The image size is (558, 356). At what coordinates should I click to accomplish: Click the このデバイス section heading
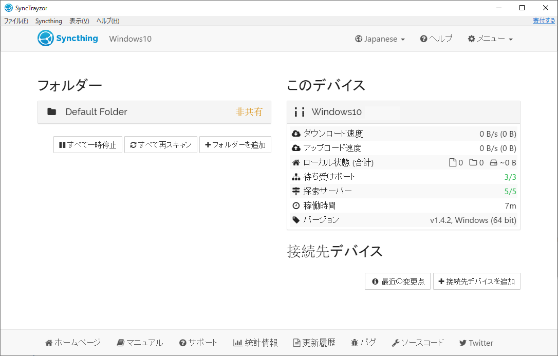326,85
